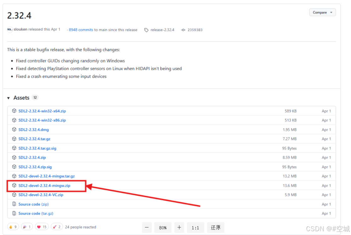The height and width of the screenshot is (235, 351).
Task: Click package icon for SDL2-2.32.4.tar.gz
Action: 14,139
